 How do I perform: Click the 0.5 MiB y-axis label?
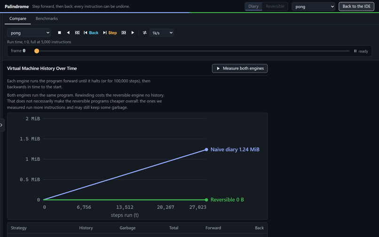click(30, 180)
